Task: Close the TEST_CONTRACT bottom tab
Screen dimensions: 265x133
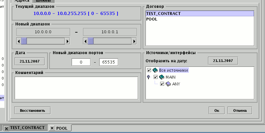Action: pos(6,128)
